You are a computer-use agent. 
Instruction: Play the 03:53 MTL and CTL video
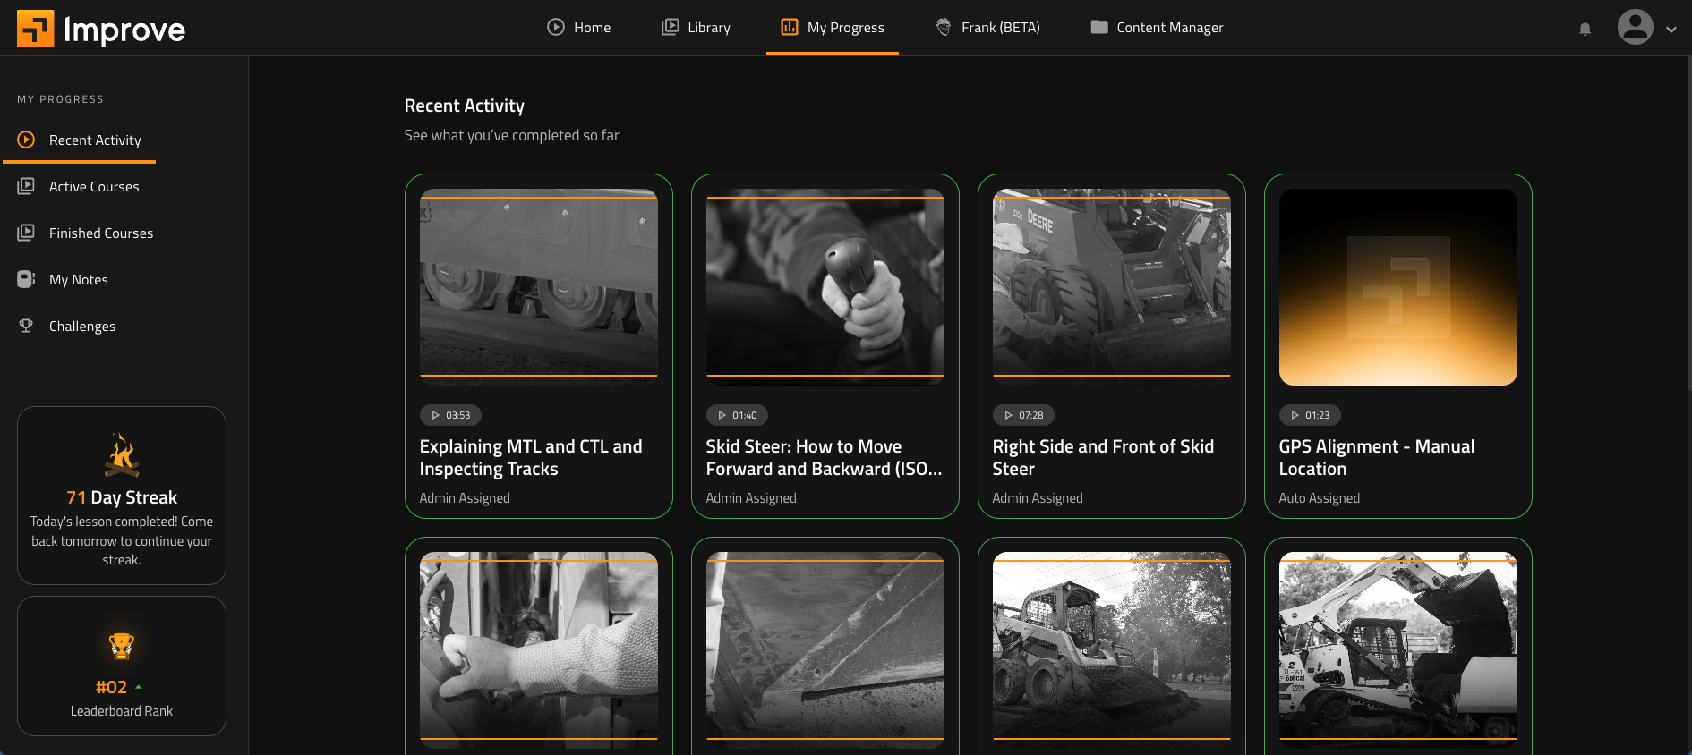[538, 287]
